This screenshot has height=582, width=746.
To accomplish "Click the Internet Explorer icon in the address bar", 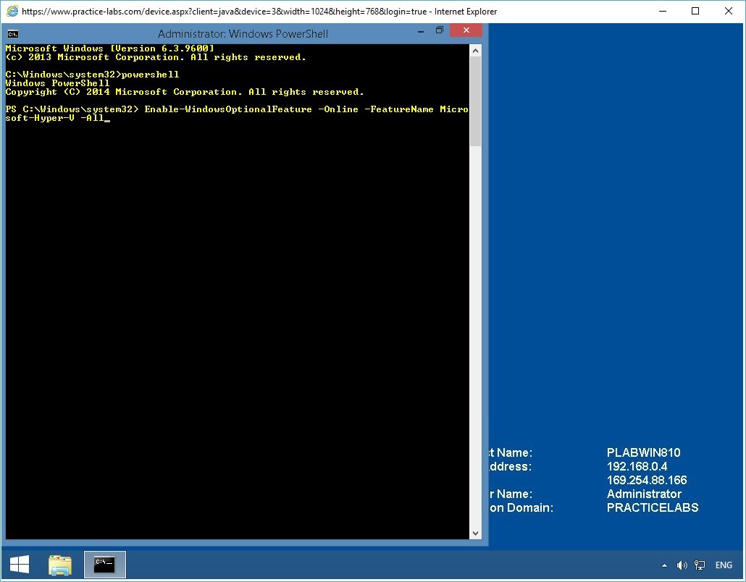I will coord(12,12).
